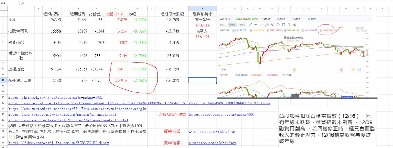Select the red label '費半指數'

click(x=172, y=143)
